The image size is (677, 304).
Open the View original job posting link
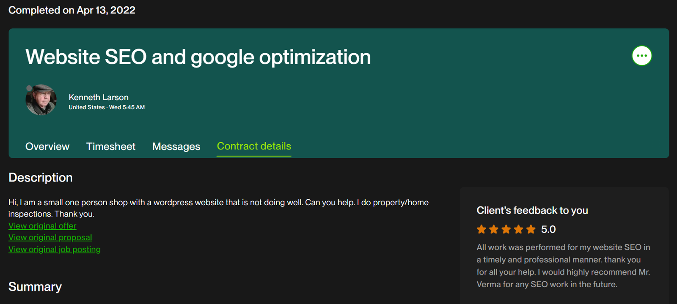coord(55,250)
